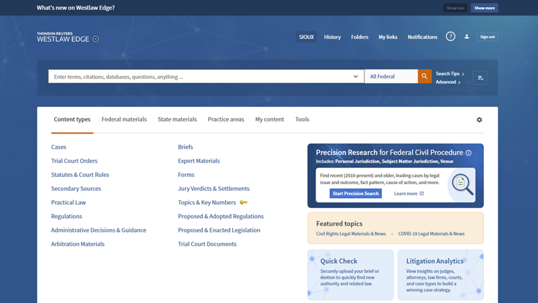Image resolution: width=538 pixels, height=303 pixels.
Task: Click the Precision Research info icon
Action: pyautogui.click(x=469, y=153)
